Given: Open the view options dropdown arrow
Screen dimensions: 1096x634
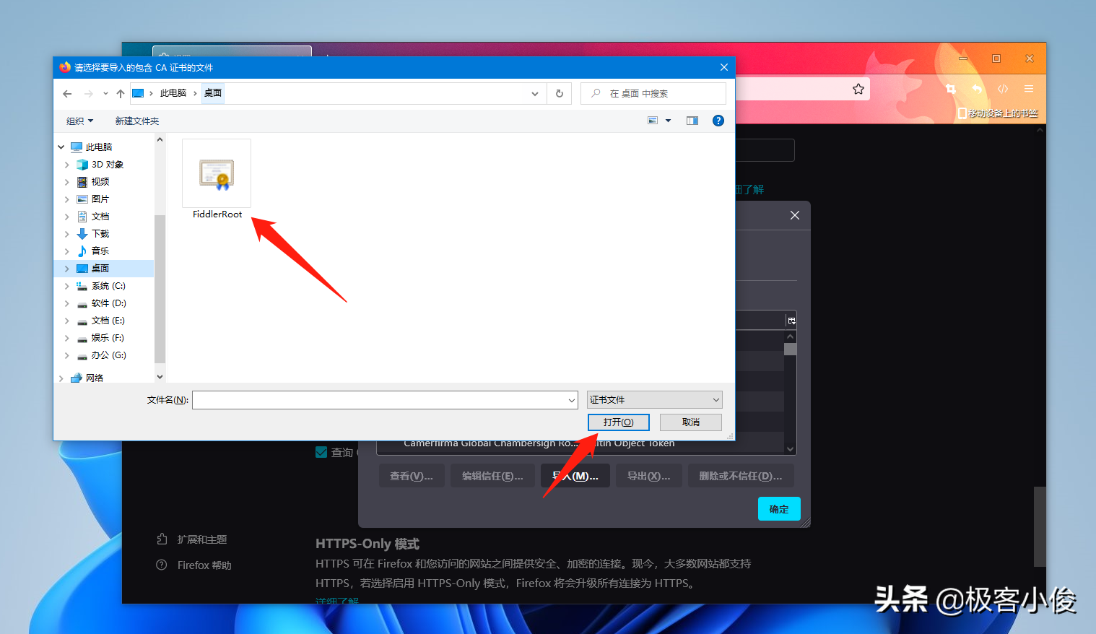Looking at the screenshot, I should pyautogui.click(x=669, y=121).
